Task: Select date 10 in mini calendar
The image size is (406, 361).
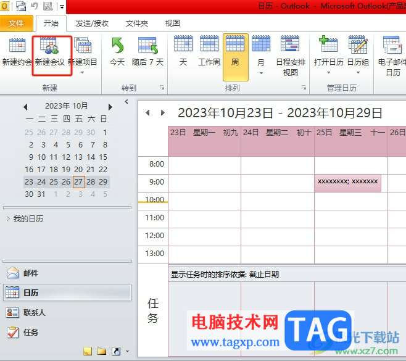Action: coord(41,157)
